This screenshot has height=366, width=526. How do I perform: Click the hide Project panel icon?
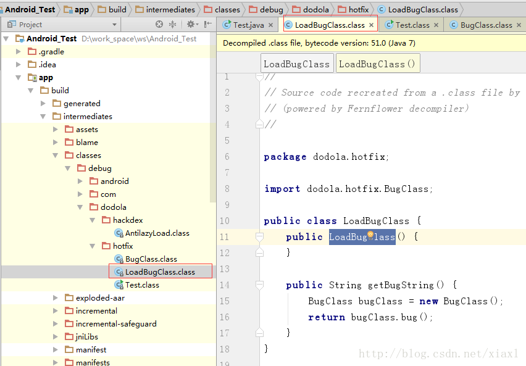[208, 24]
